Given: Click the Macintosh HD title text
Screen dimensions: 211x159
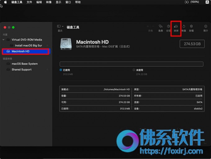Looking at the screenshot, I should click(x=92, y=42).
